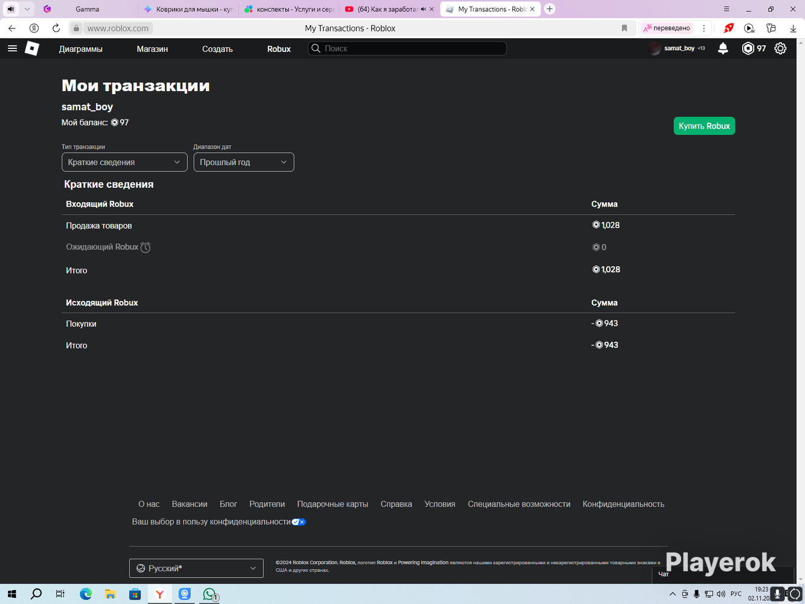Image resolution: width=805 pixels, height=604 pixels.
Task: Expand the transaction type dropdown
Action: coord(124,162)
